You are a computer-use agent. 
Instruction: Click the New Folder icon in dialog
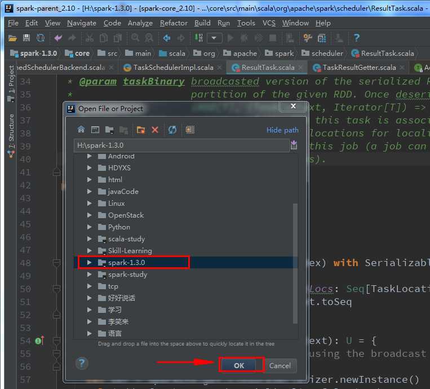[141, 130]
